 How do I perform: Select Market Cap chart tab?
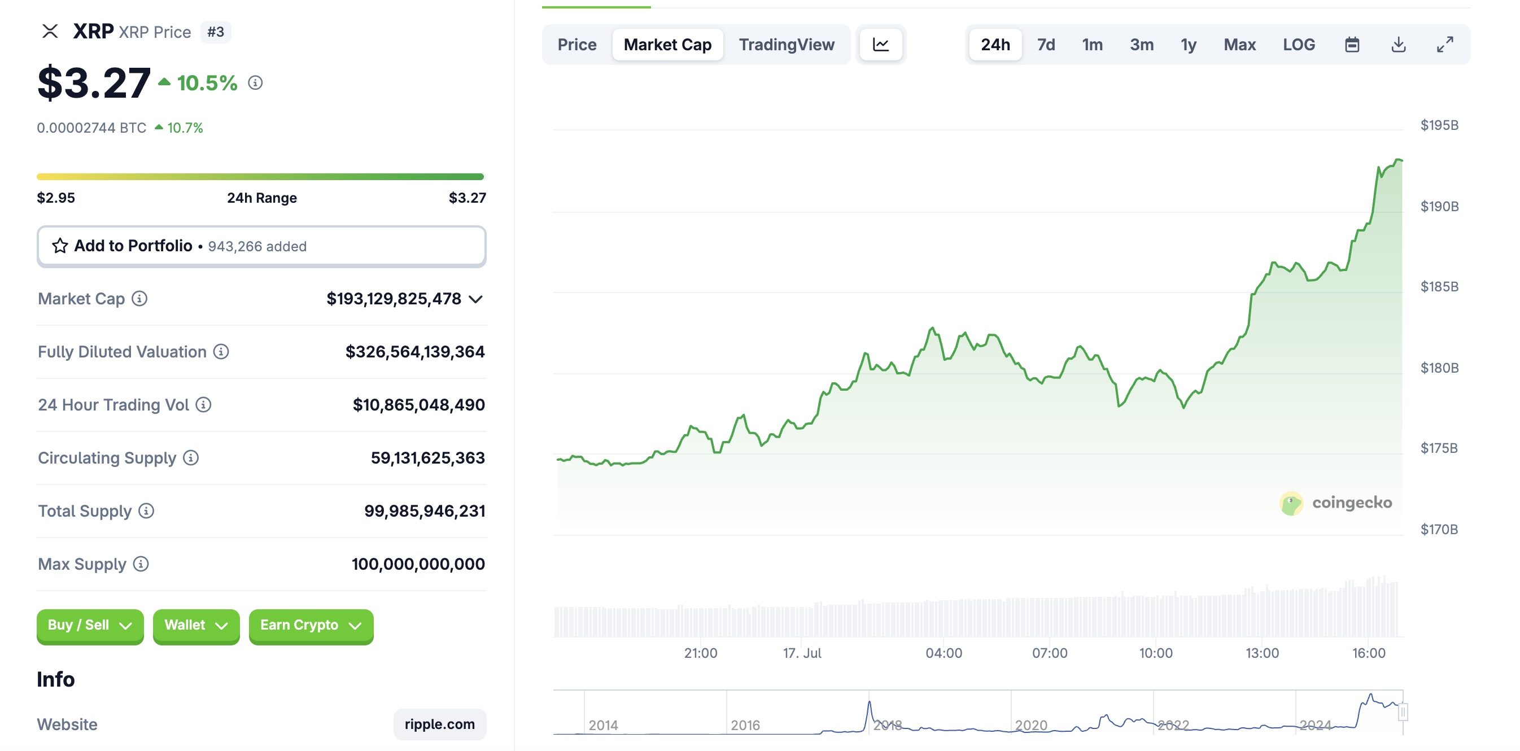tap(667, 44)
